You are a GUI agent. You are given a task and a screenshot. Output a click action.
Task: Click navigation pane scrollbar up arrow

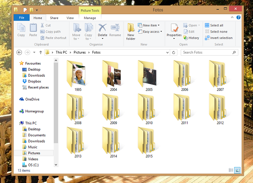[56, 60]
